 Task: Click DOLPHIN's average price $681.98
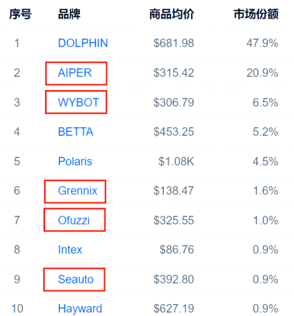(x=174, y=43)
